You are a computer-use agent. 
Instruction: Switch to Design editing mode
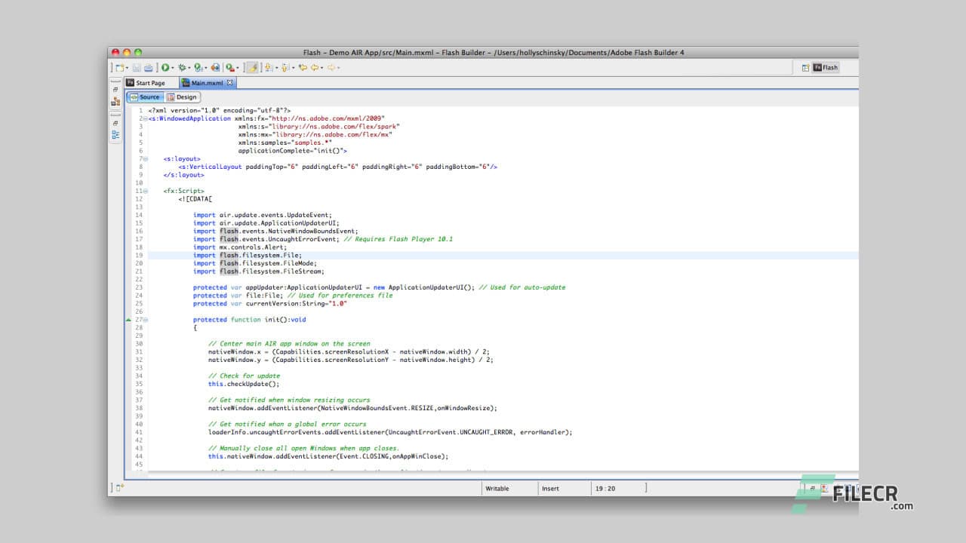pyautogui.click(x=183, y=97)
